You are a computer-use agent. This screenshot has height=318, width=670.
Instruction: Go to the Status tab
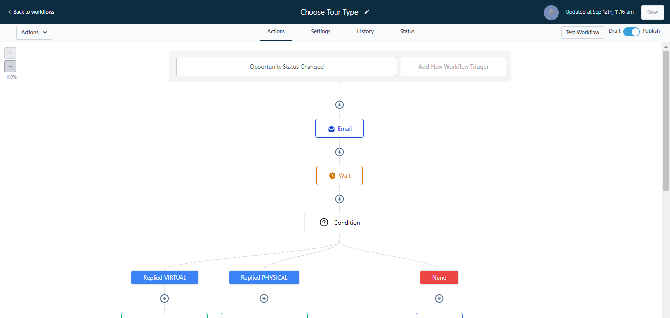pos(407,31)
